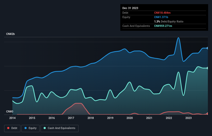The width and height of the screenshot is (212, 136).
Task: Click the Dec 31 2023 tooltip date
Action: 130,8
